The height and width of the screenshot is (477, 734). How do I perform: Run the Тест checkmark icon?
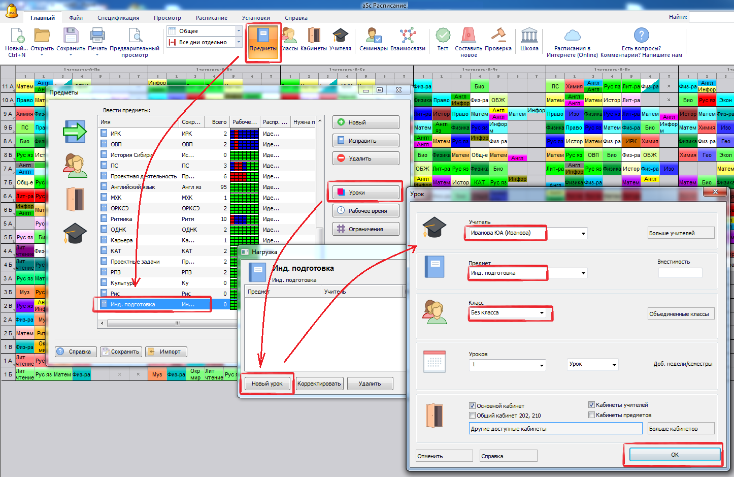[x=443, y=39]
